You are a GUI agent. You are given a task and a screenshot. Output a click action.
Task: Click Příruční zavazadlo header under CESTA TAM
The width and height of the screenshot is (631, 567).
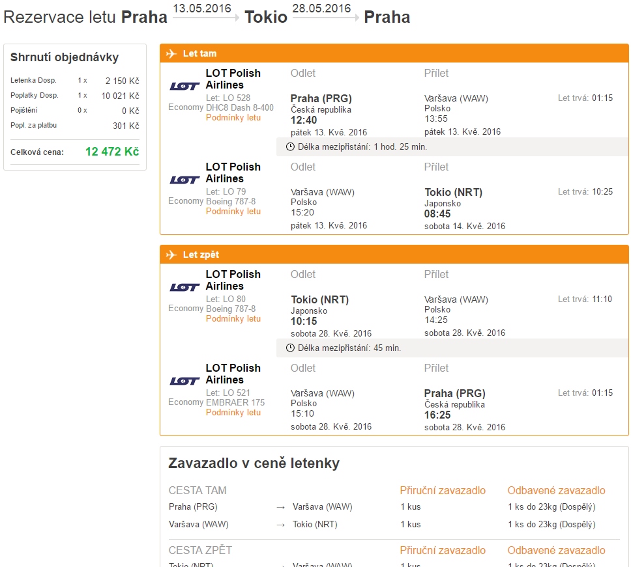[x=443, y=491]
